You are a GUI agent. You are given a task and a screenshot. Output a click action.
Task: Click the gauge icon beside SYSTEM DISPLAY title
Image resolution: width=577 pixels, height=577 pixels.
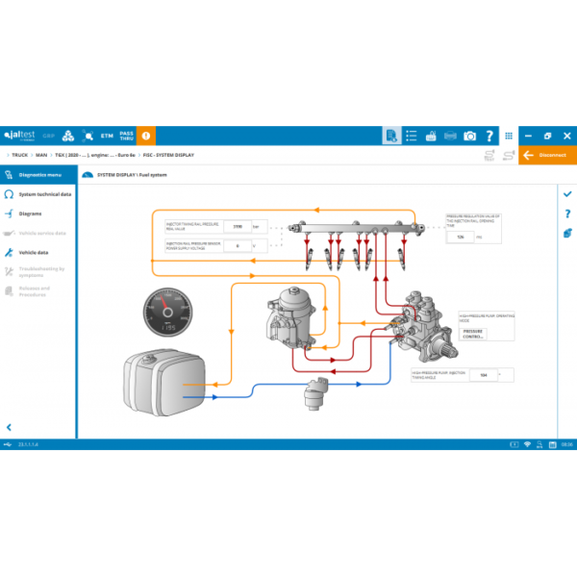[88, 175]
